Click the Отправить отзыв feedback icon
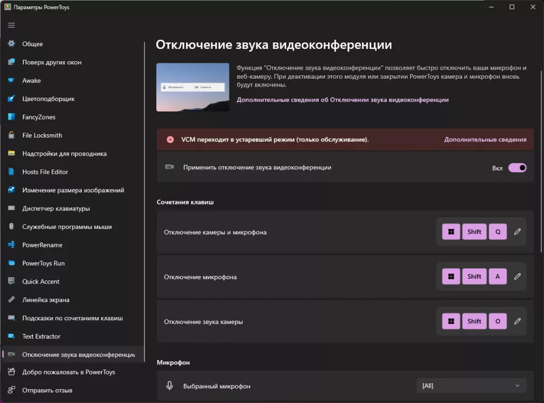544x403 pixels. [12, 390]
